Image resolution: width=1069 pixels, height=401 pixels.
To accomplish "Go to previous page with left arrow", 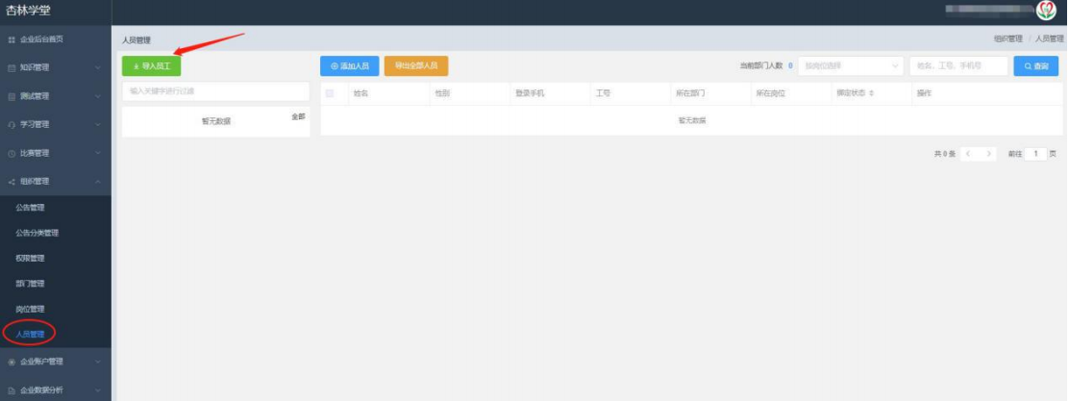I will tap(968, 155).
